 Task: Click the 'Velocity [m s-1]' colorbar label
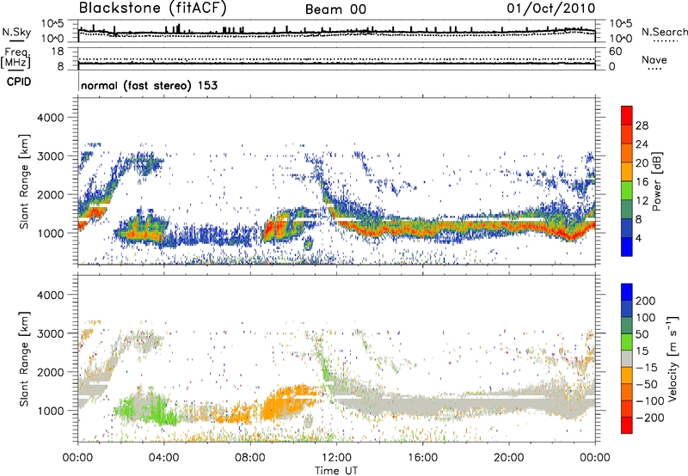673,358
